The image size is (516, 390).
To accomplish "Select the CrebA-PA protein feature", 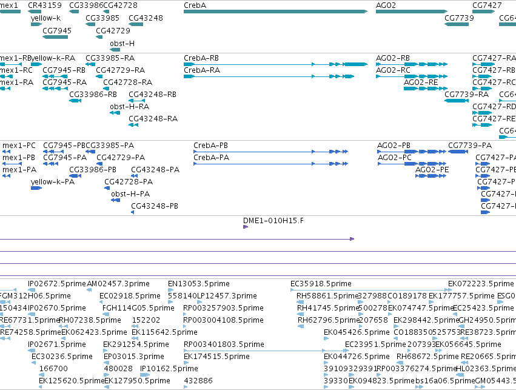I will 271,164.
